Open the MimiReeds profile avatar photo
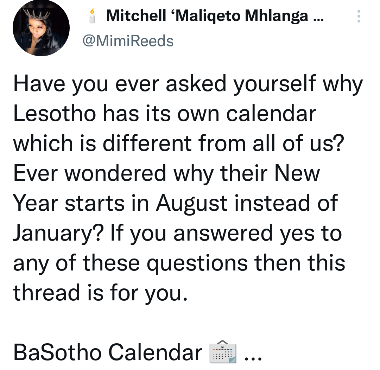Viewport: 380px width, 370px height. point(41,28)
